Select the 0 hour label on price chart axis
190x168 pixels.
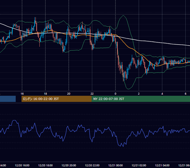pos(115,94)
